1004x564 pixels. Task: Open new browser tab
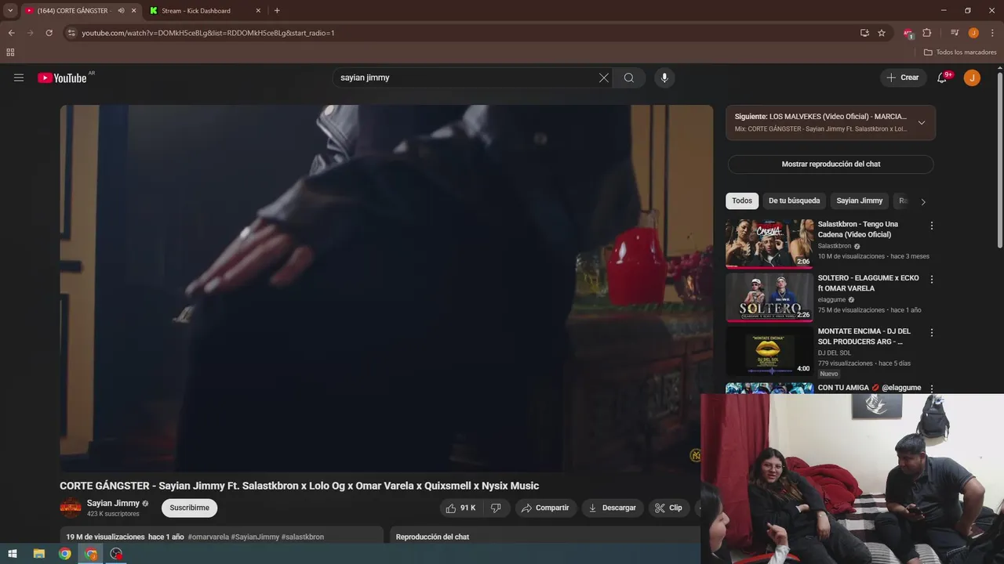(277, 10)
